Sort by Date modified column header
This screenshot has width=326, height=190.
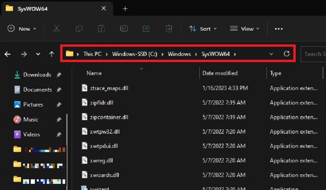click(220, 73)
